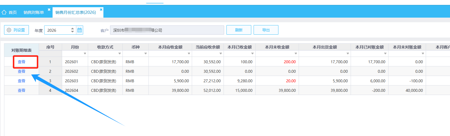Select the 销售月份汇总表(2026) tab
The width and height of the screenshot is (450, 136).
[76, 12]
